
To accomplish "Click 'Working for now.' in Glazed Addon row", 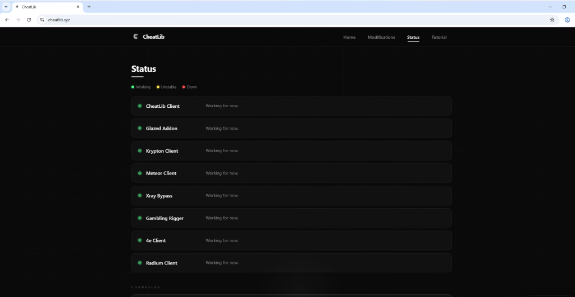I will pos(222,129).
